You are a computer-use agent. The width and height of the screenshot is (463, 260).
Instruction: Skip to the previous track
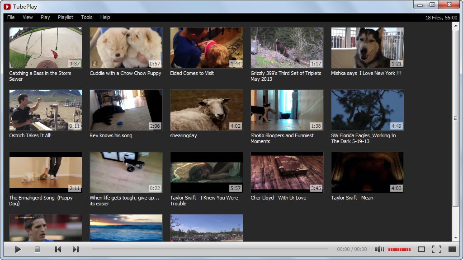point(58,249)
